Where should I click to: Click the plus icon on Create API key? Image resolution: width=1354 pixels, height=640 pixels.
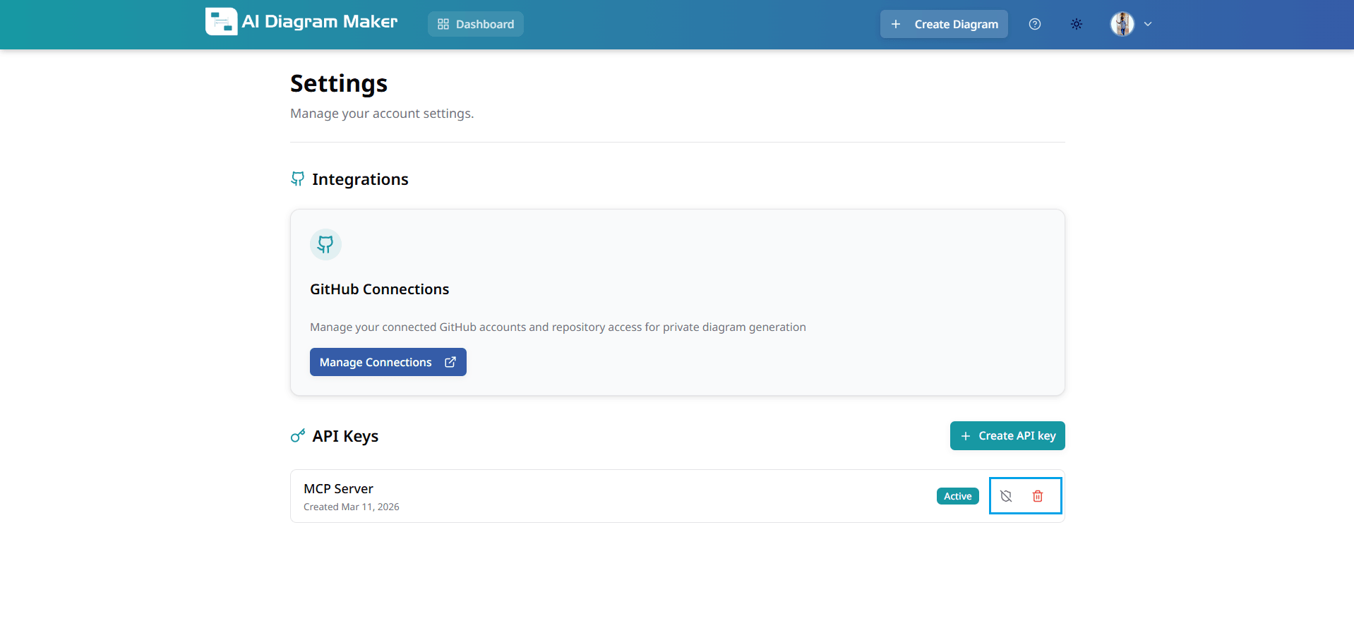point(964,435)
